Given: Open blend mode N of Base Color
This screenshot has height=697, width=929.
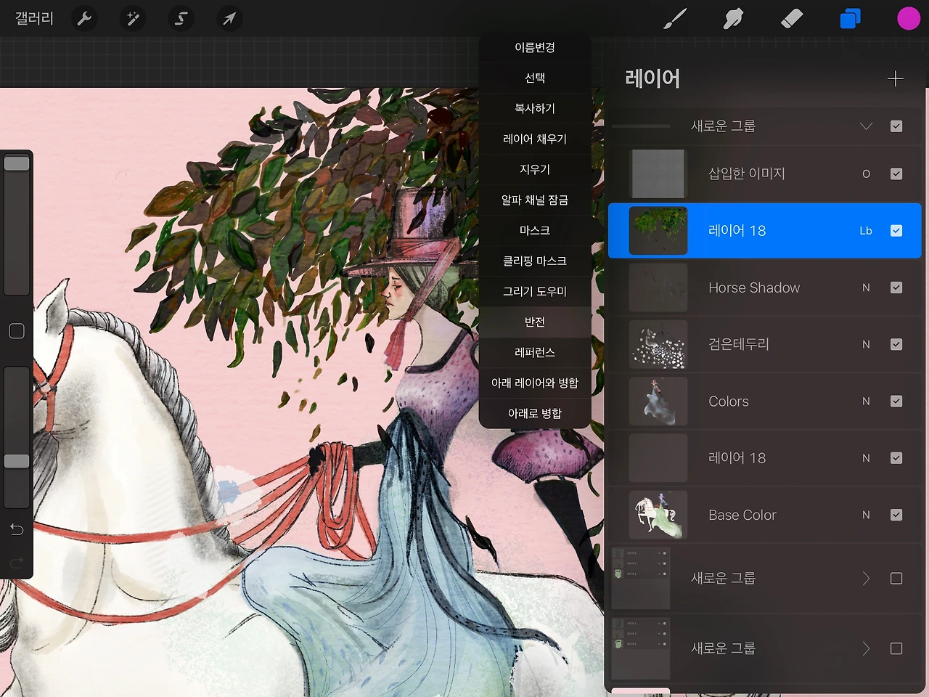Looking at the screenshot, I should pos(866,515).
